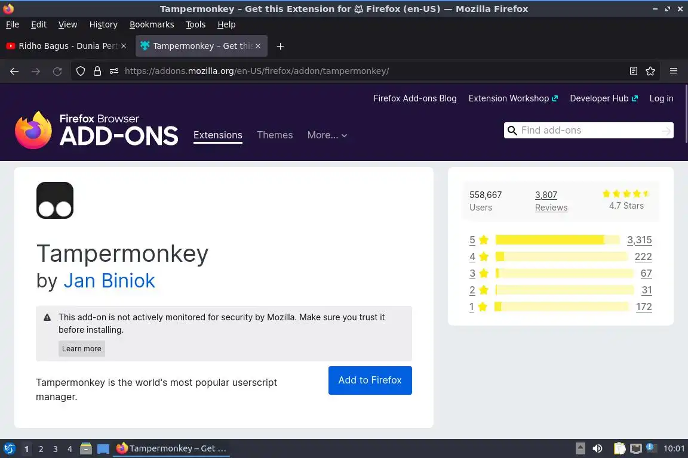Click the padlock site security icon

tap(97, 71)
